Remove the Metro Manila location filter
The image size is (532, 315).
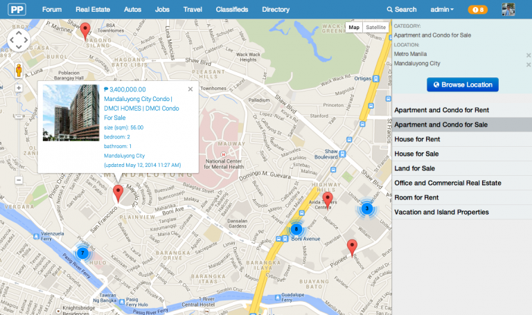[x=529, y=55]
